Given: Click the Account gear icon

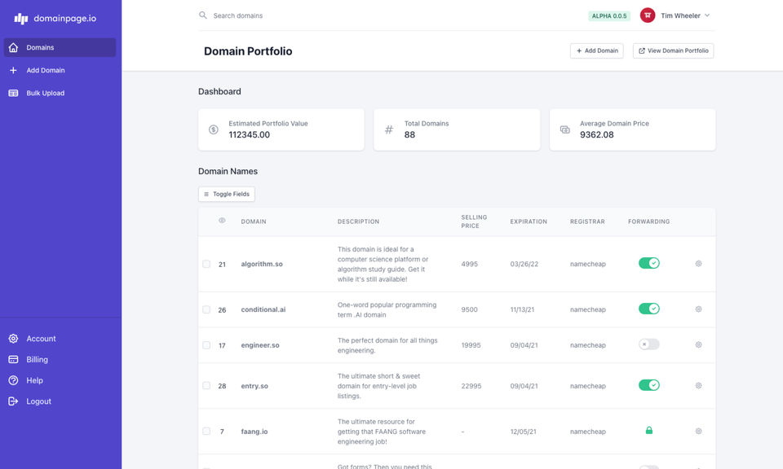Looking at the screenshot, I should pos(14,339).
